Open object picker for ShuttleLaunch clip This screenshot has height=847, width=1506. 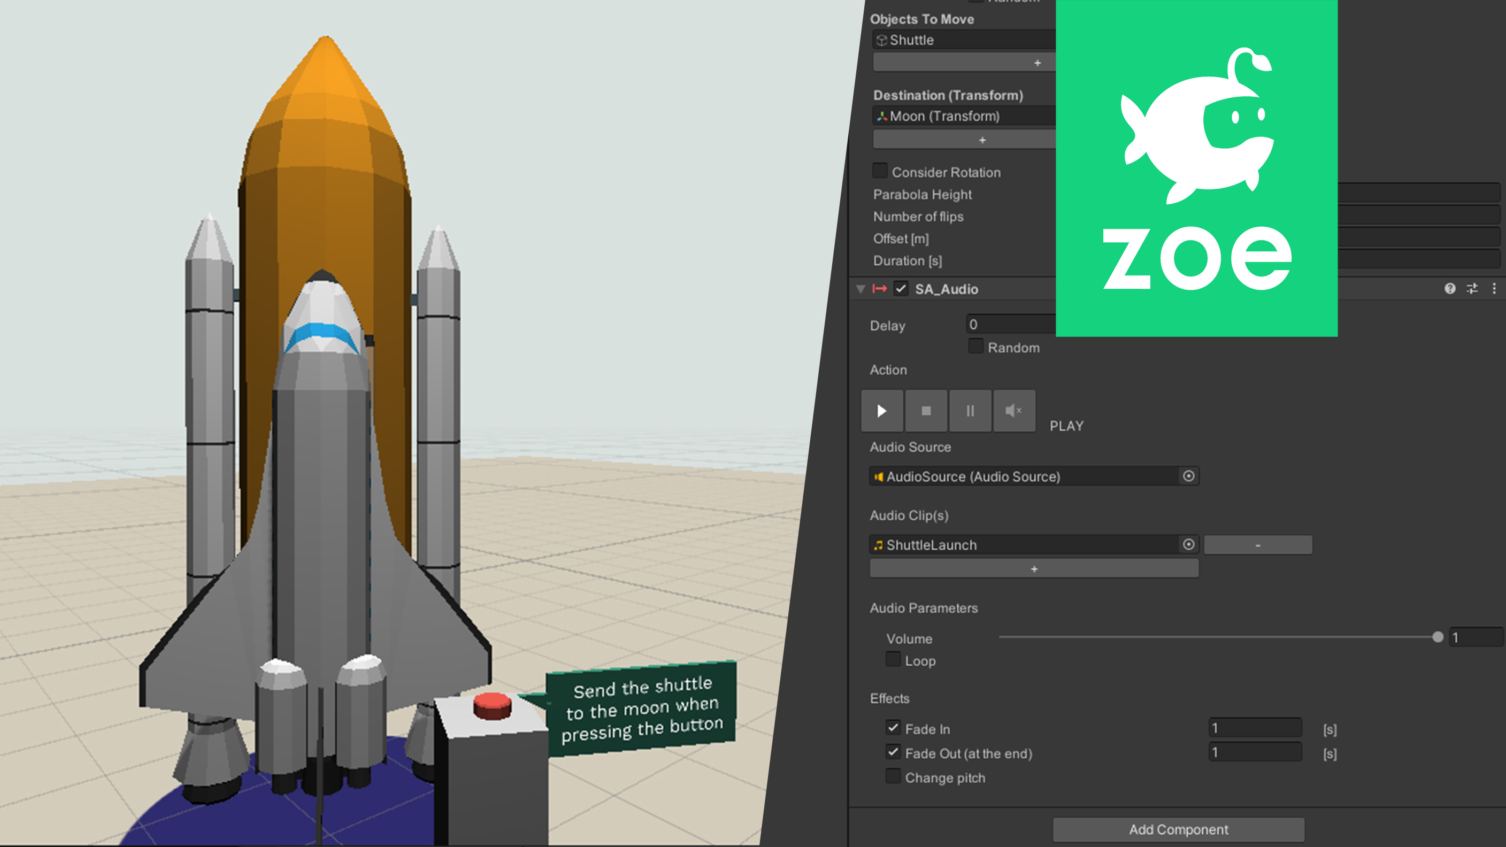click(x=1188, y=545)
